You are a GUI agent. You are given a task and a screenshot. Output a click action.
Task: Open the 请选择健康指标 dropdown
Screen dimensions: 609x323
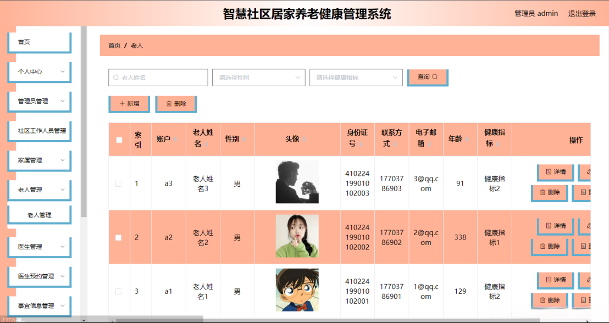pyautogui.click(x=356, y=77)
